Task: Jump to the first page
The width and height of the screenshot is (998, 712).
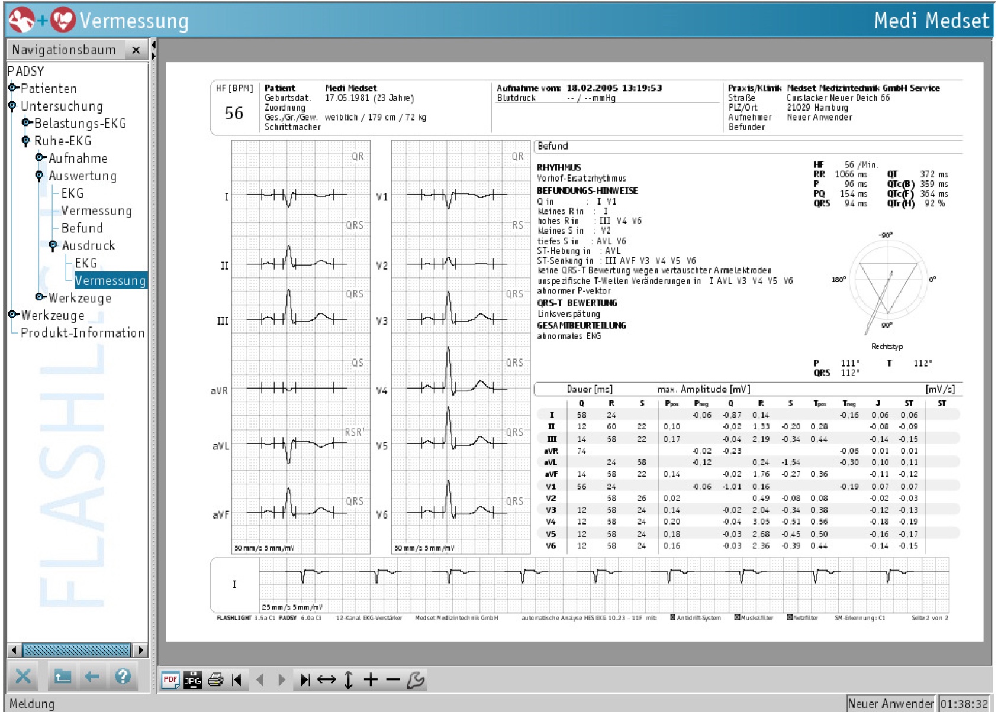Action: pos(237,679)
